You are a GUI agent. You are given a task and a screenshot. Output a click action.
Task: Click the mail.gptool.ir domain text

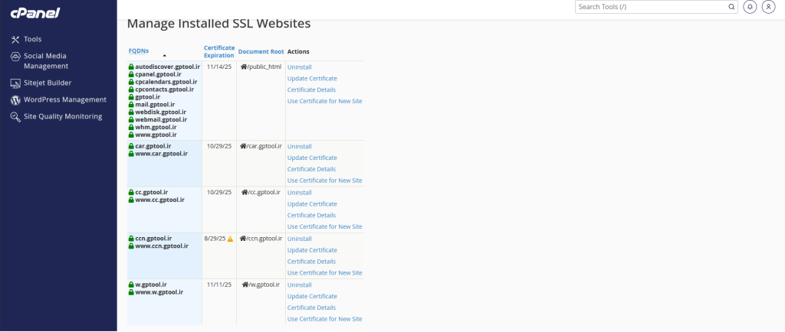click(x=155, y=105)
